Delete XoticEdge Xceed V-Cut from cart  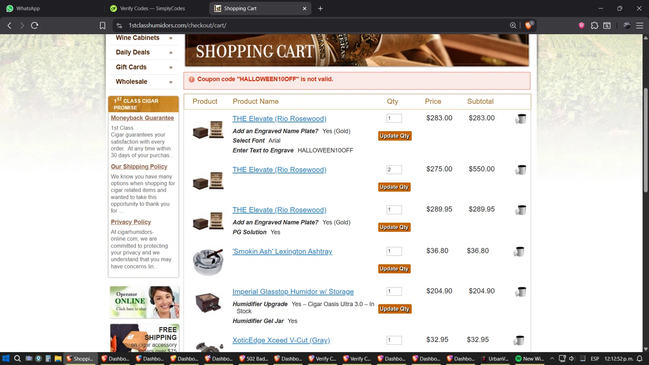coord(519,340)
